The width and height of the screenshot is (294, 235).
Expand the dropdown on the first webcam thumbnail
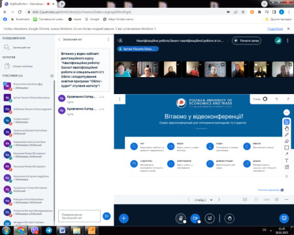133,65
